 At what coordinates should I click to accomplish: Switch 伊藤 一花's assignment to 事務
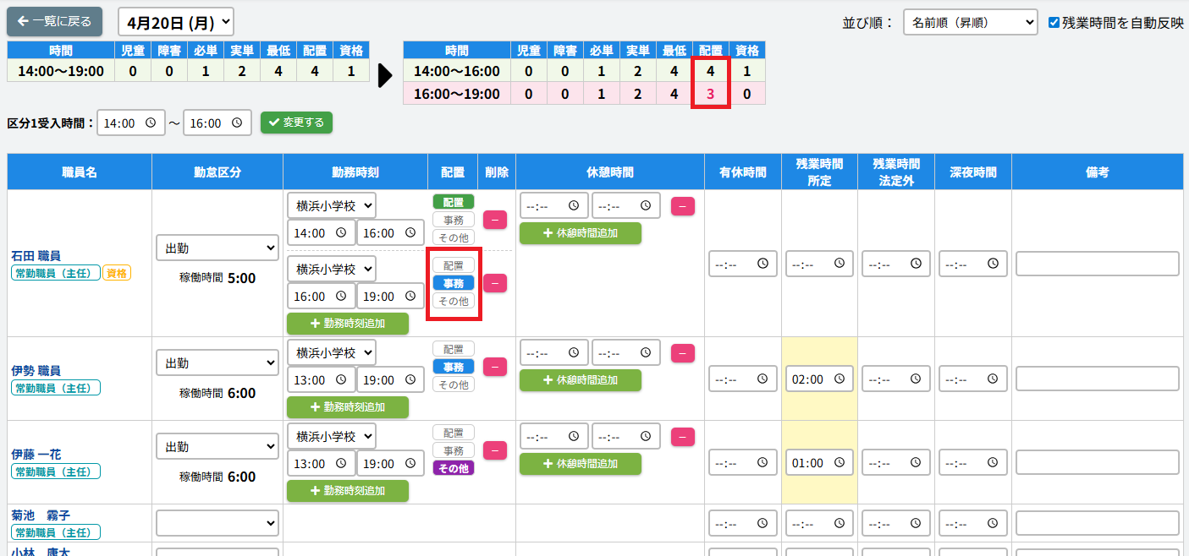click(x=454, y=450)
